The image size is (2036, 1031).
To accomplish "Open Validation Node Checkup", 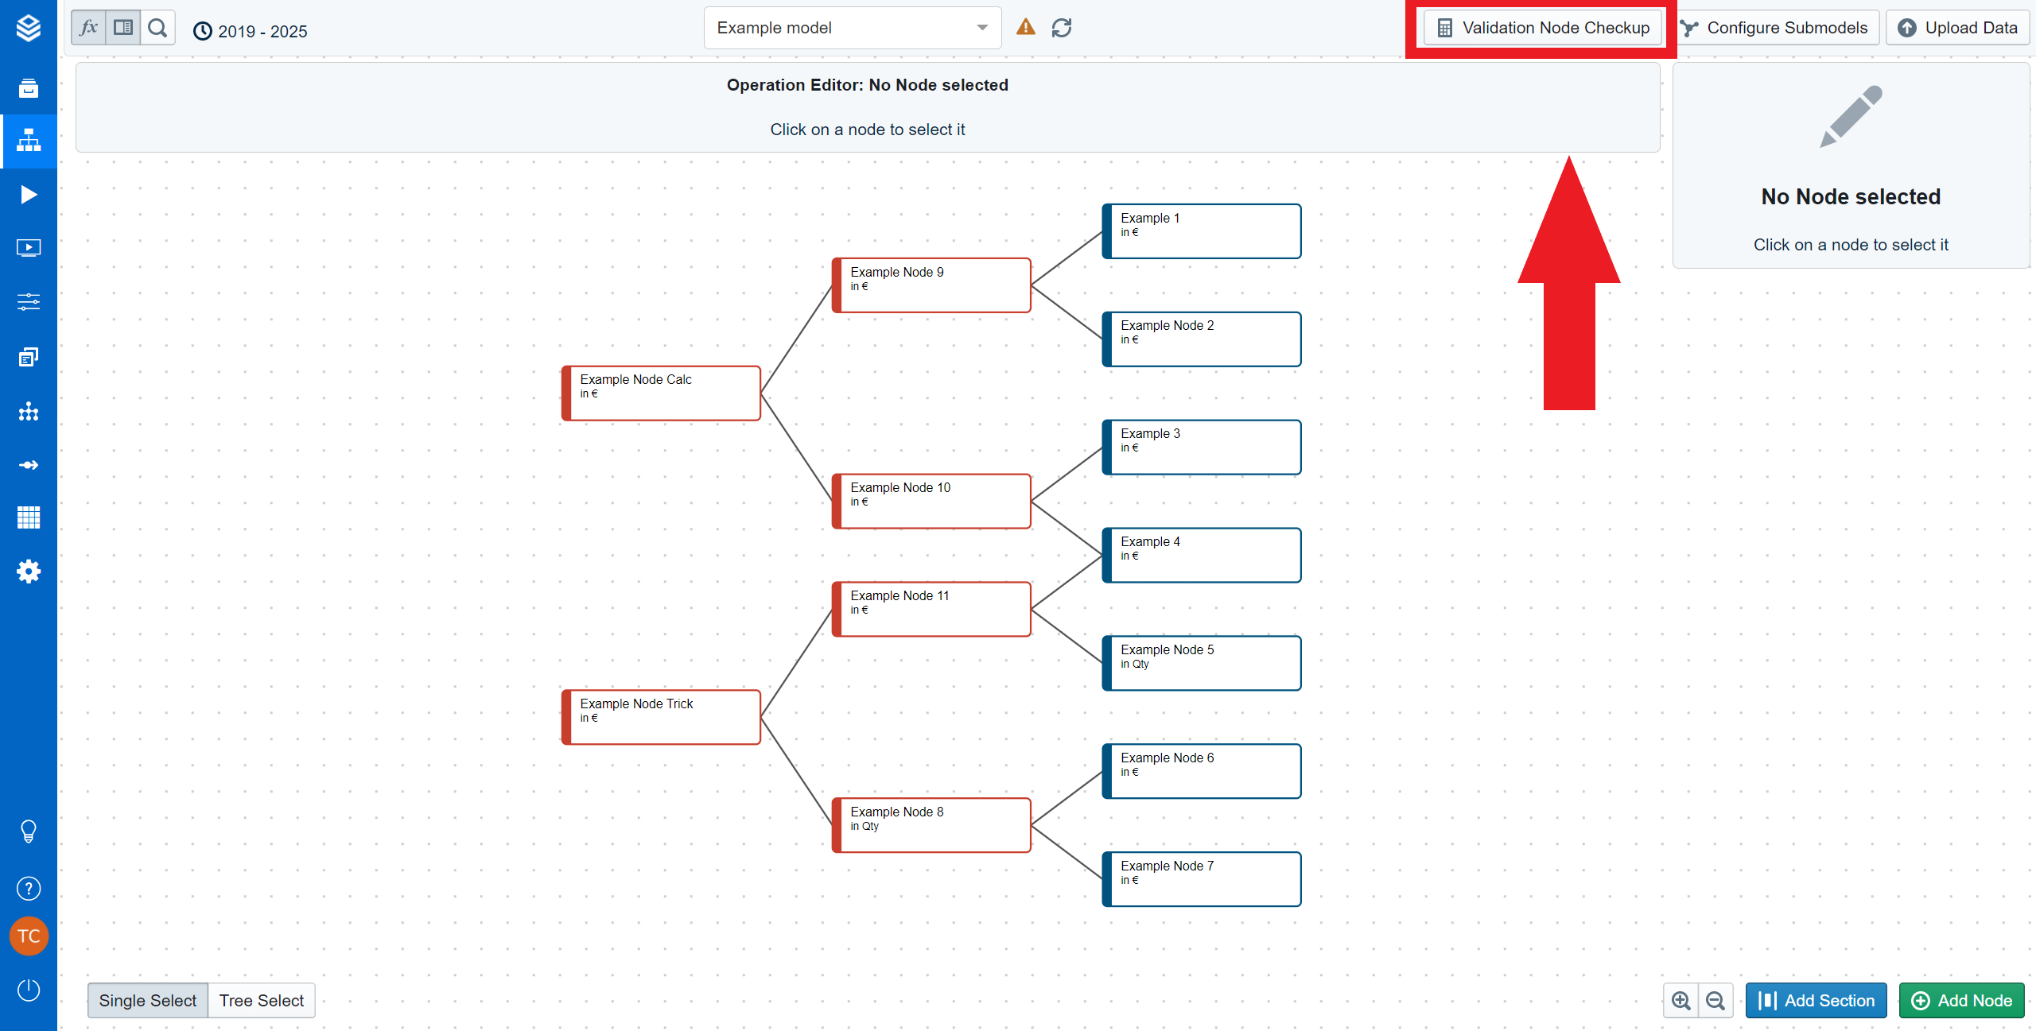I will tap(1542, 28).
